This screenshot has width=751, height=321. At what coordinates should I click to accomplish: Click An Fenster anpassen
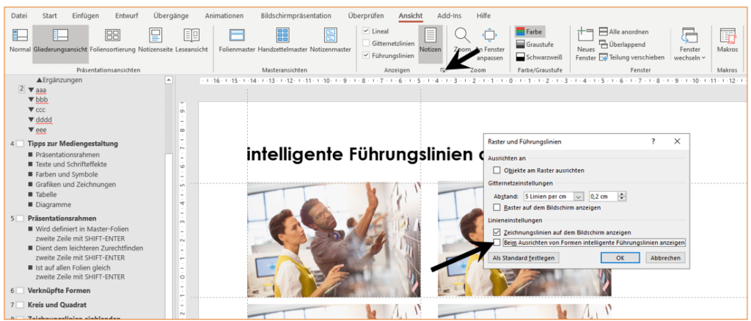tap(489, 44)
